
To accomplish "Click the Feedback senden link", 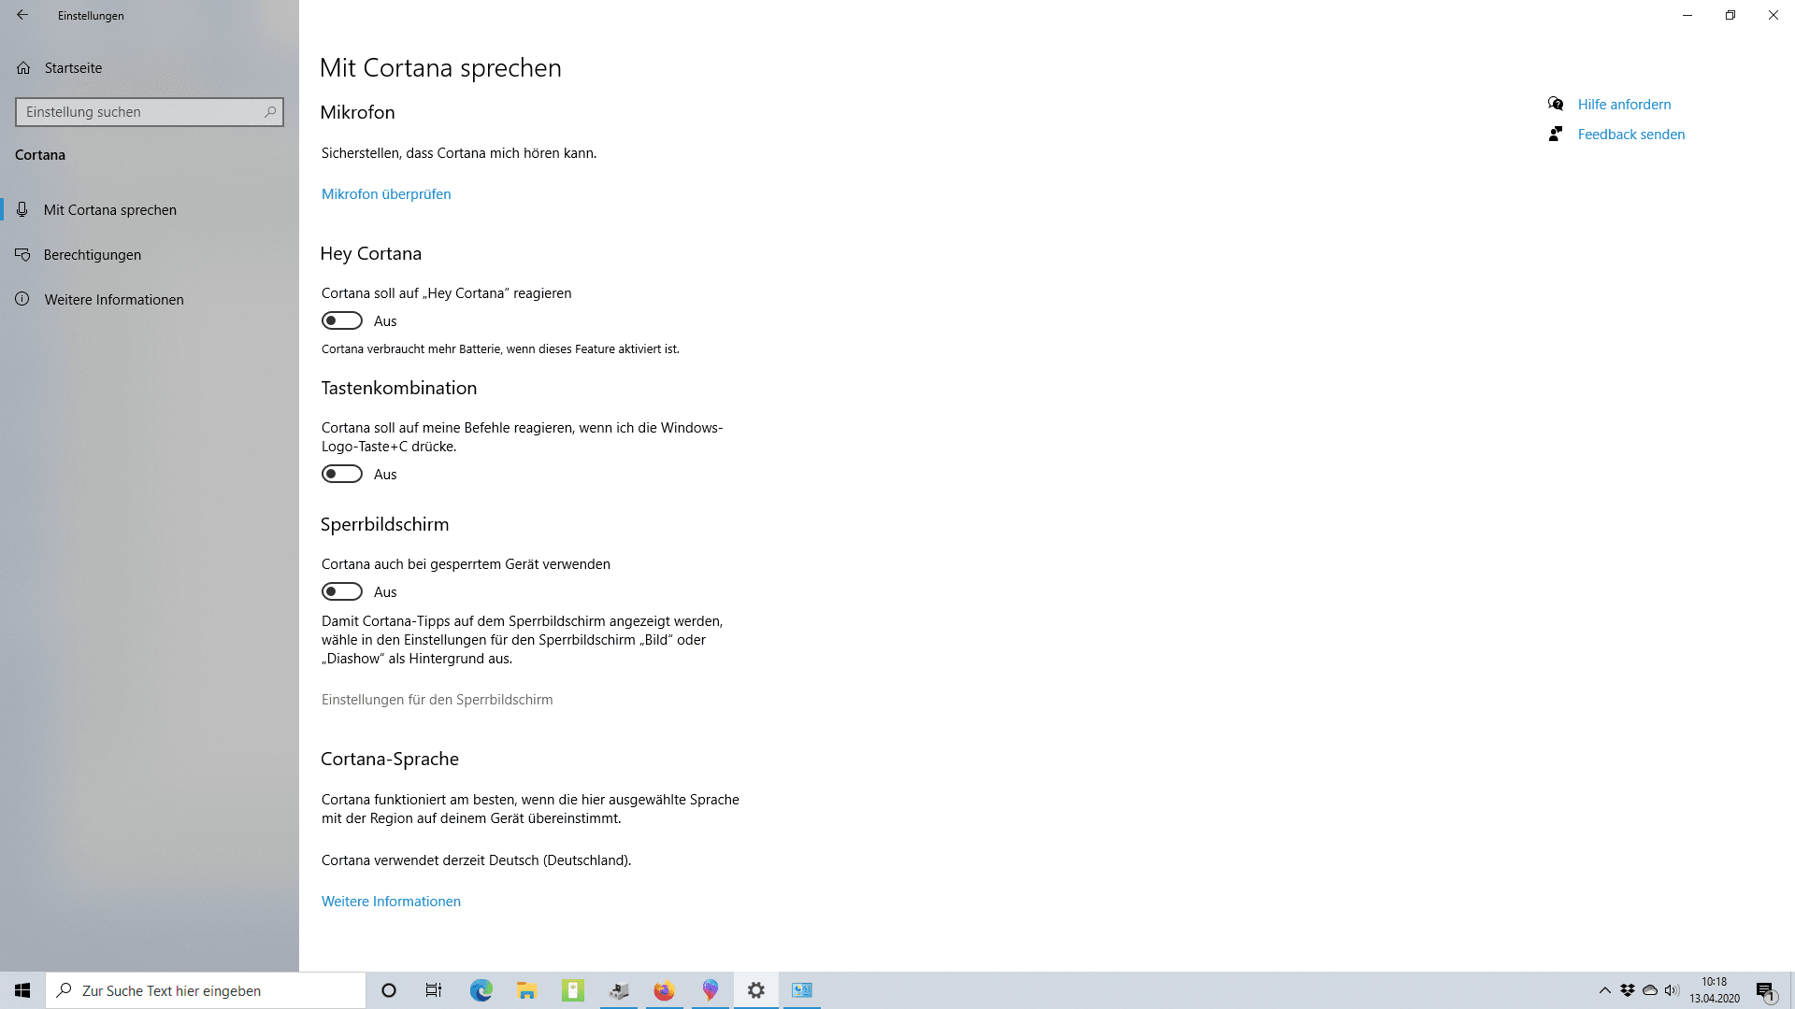I will pyautogui.click(x=1631, y=135).
